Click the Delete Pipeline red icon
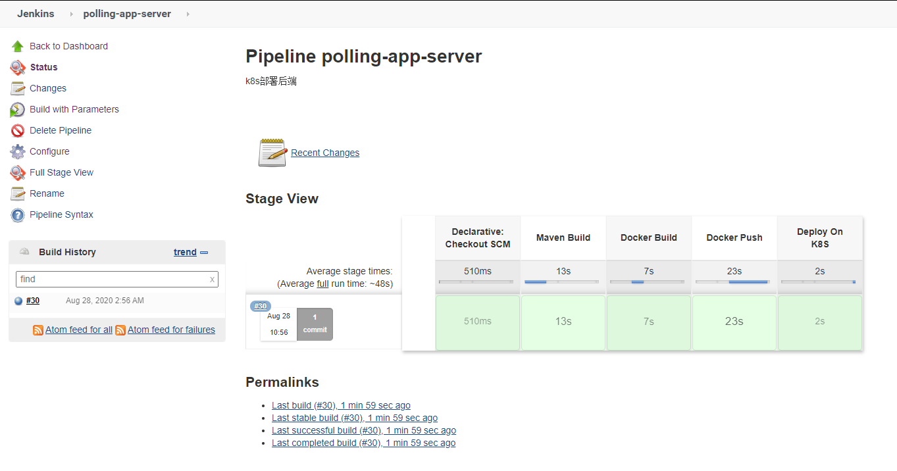 (x=18, y=130)
